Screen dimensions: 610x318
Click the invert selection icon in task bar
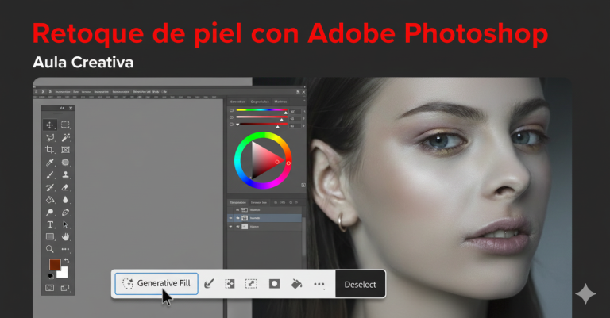click(230, 284)
